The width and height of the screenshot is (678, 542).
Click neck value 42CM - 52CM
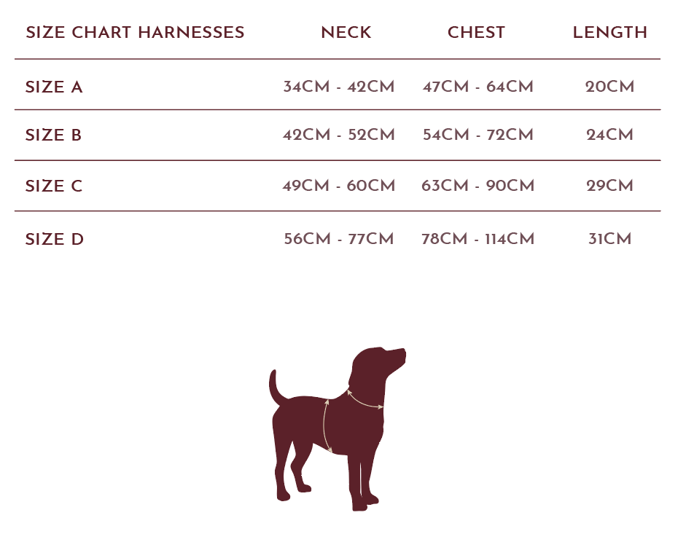(339, 135)
